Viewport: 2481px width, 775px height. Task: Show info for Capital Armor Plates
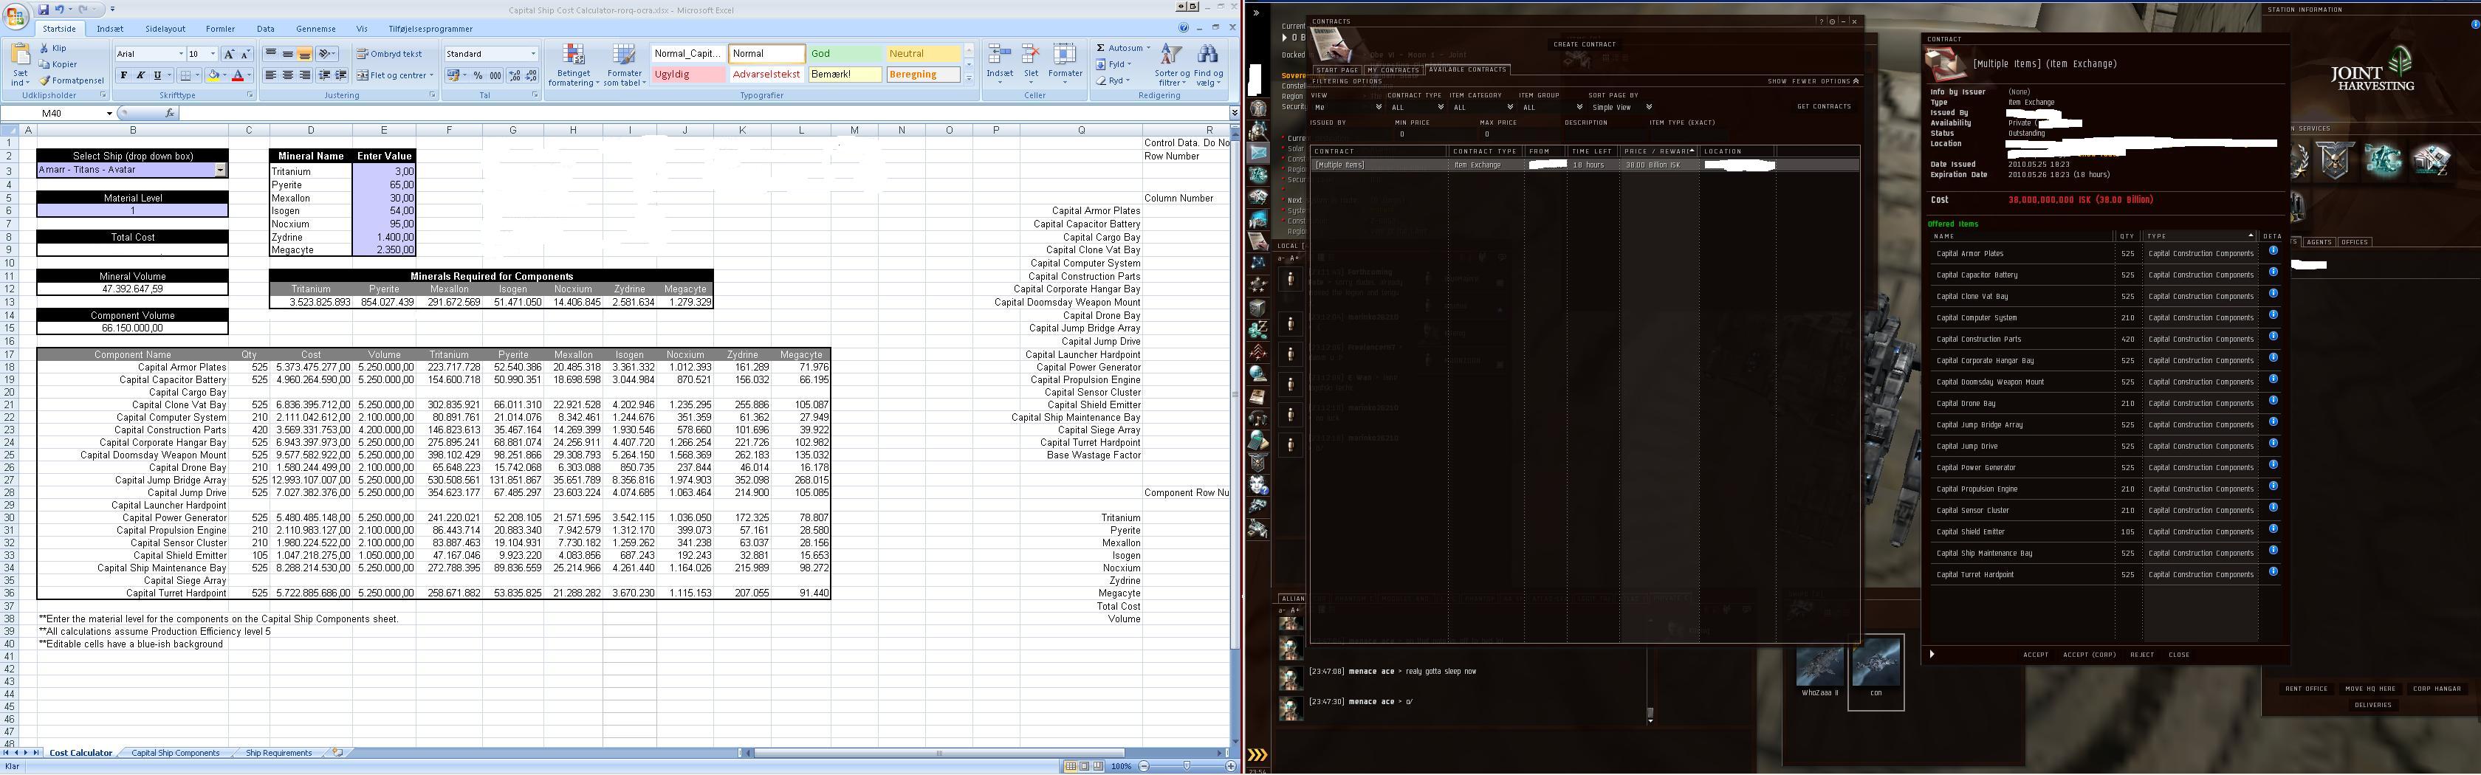[2273, 250]
